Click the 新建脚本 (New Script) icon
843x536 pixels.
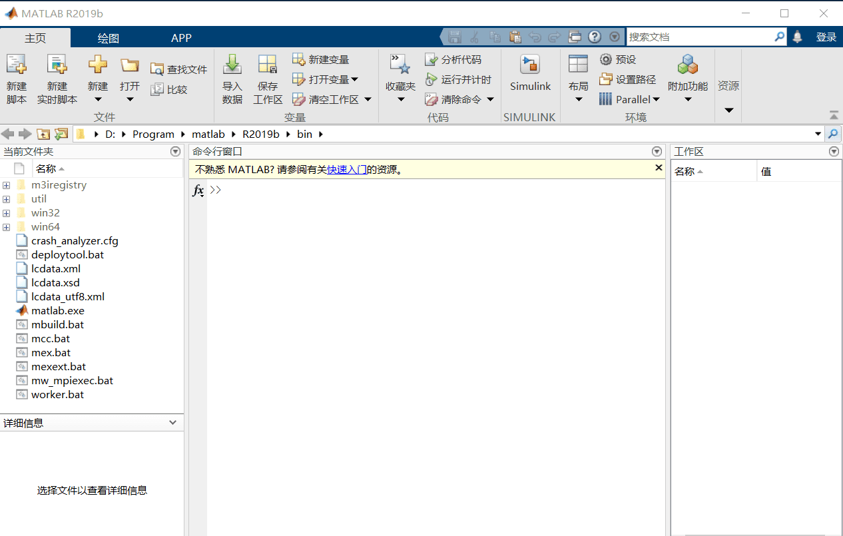tap(17, 65)
